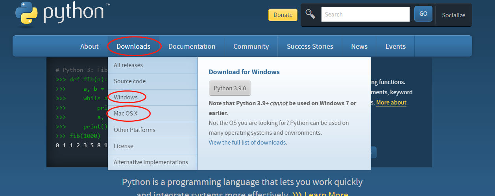Open the Socialize dropdown

coord(453,15)
